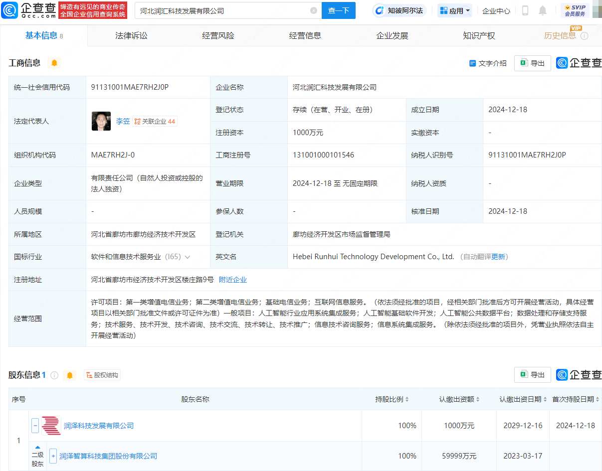This screenshot has height=471, width=602.
Task: Click the bell icon beside 工商信息
Action: click(x=54, y=63)
